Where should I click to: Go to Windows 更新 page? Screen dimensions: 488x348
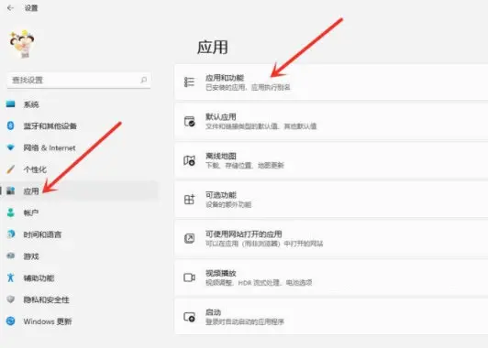tap(80, 321)
